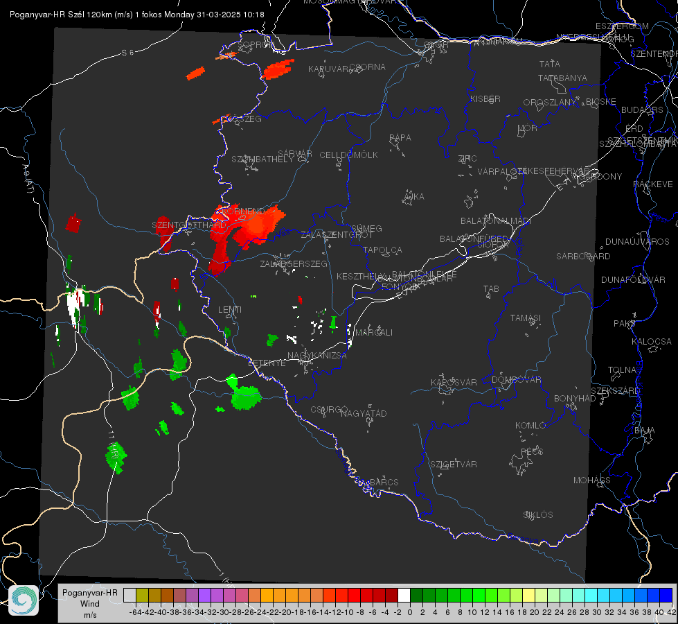Select the white swatch in wind legend
Viewport: 678px width, 624px height.
point(404,595)
